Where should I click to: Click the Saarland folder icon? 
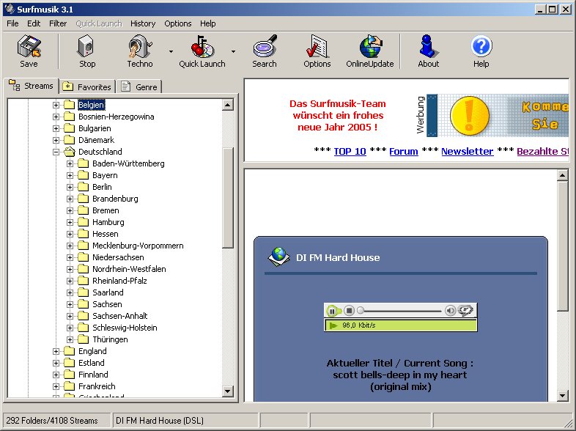click(83, 292)
